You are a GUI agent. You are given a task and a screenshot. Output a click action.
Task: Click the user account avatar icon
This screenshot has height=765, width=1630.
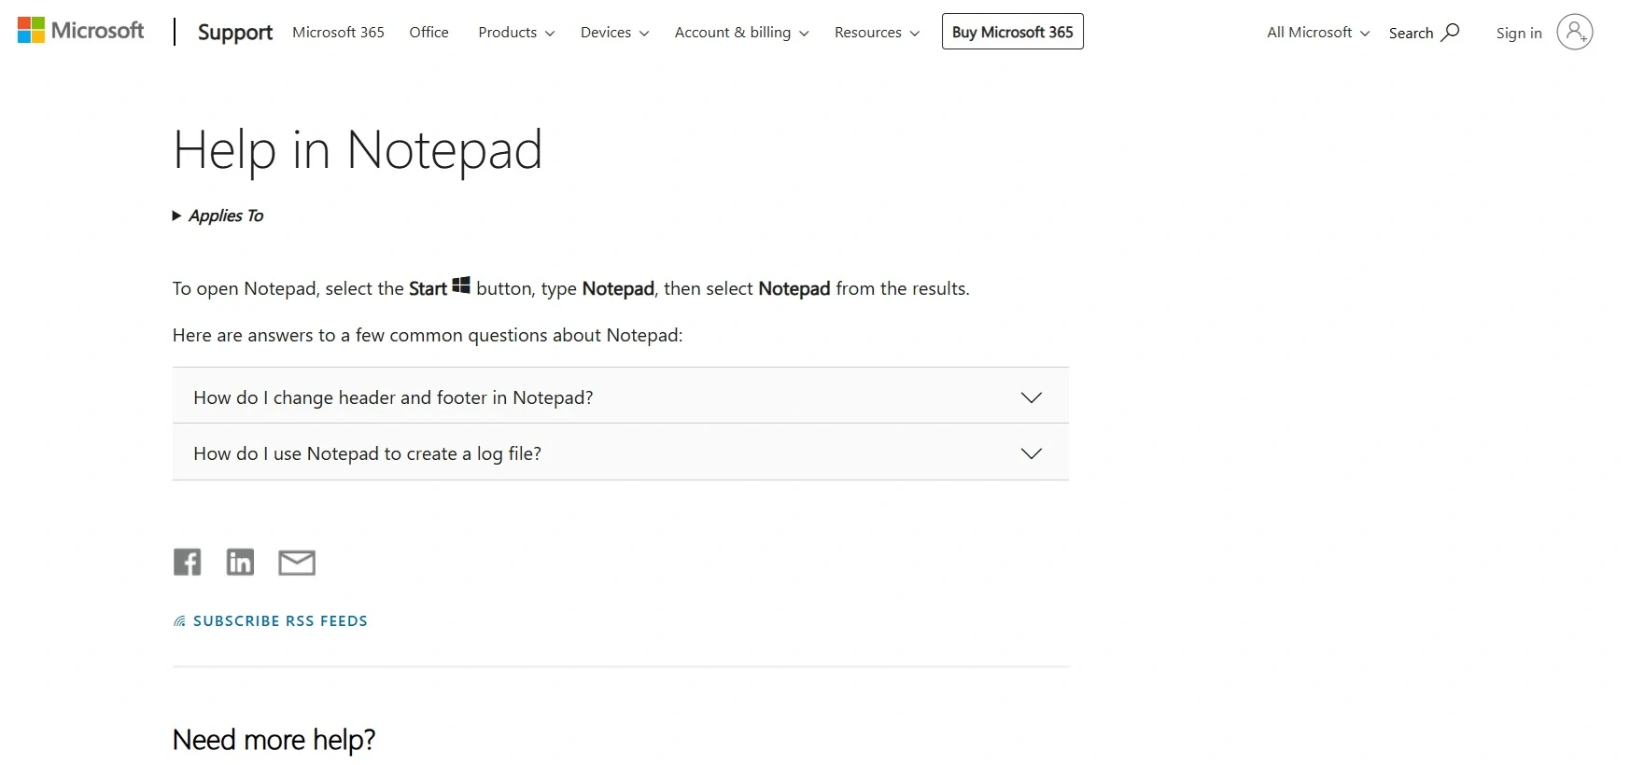[x=1574, y=33]
